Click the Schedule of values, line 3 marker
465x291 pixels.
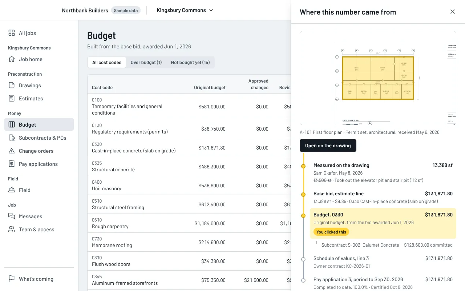point(303,259)
